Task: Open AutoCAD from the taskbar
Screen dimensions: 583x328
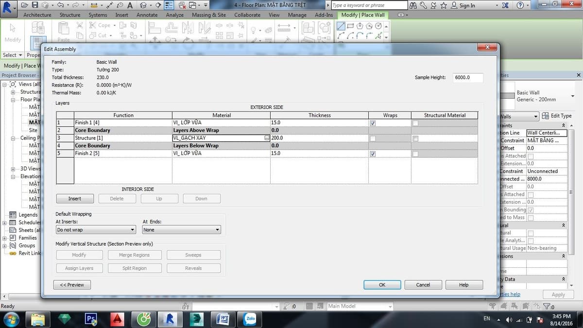Action: (x=117, y=319)
